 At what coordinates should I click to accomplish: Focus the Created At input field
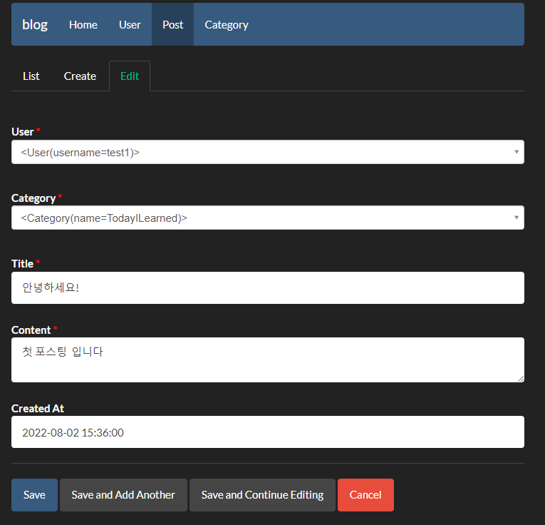click(268, 432)
